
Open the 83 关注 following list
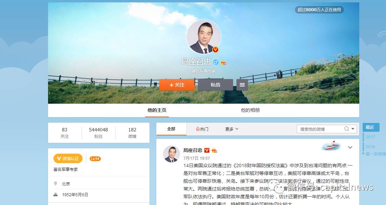point(65,133)
